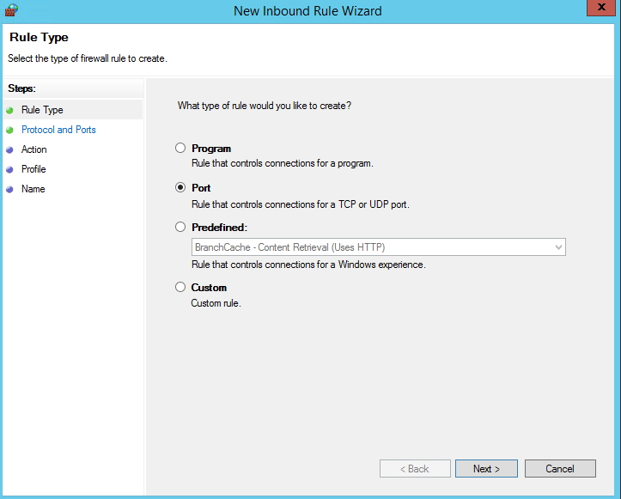Image resolution: width=621 pixels, height=499 pixels.
Task: Click the 'New Inbound Rule Wizard' title text
Action: [307, 10]
